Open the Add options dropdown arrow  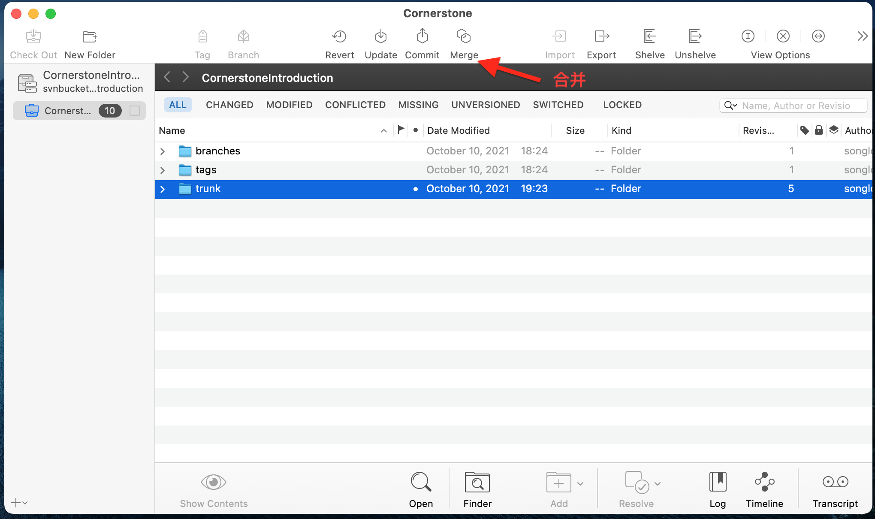(580, 484)
